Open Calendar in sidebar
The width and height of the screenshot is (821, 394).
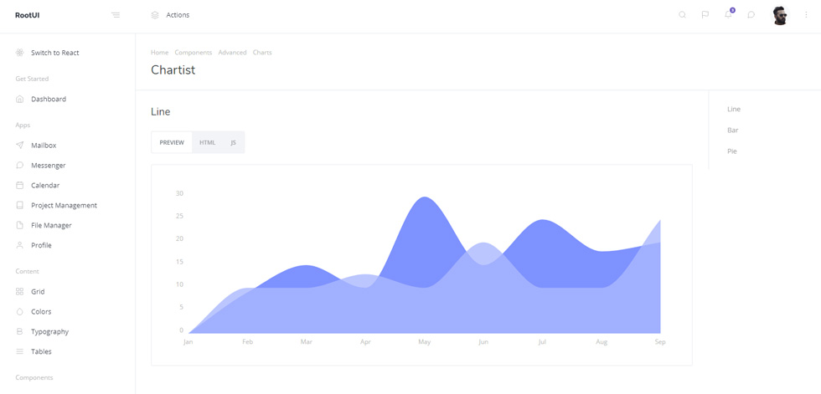(x=45, y=185)
